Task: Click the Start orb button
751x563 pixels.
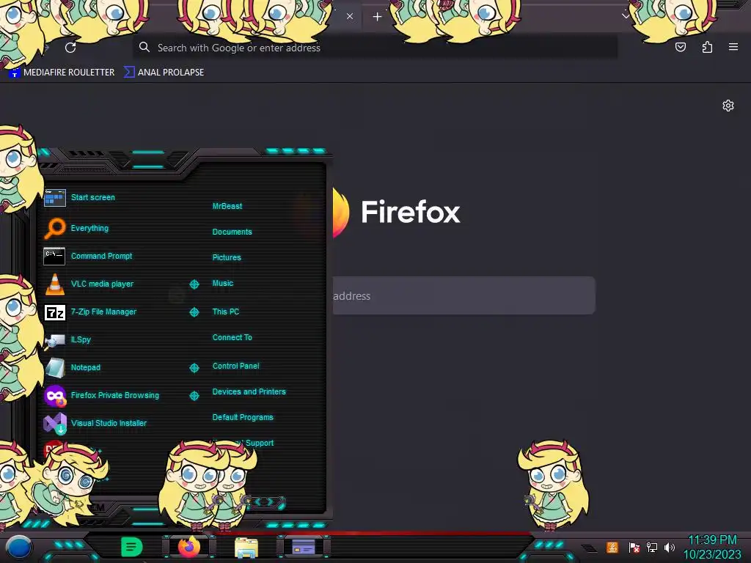Action: [19, 547]
